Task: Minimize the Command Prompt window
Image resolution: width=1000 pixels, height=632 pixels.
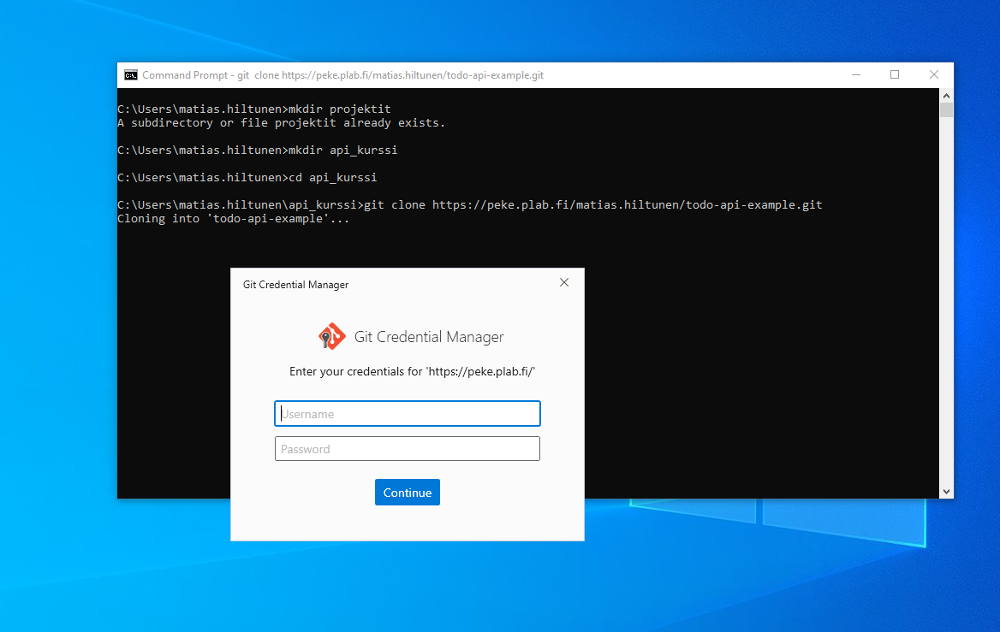Action: coord(856,75)
